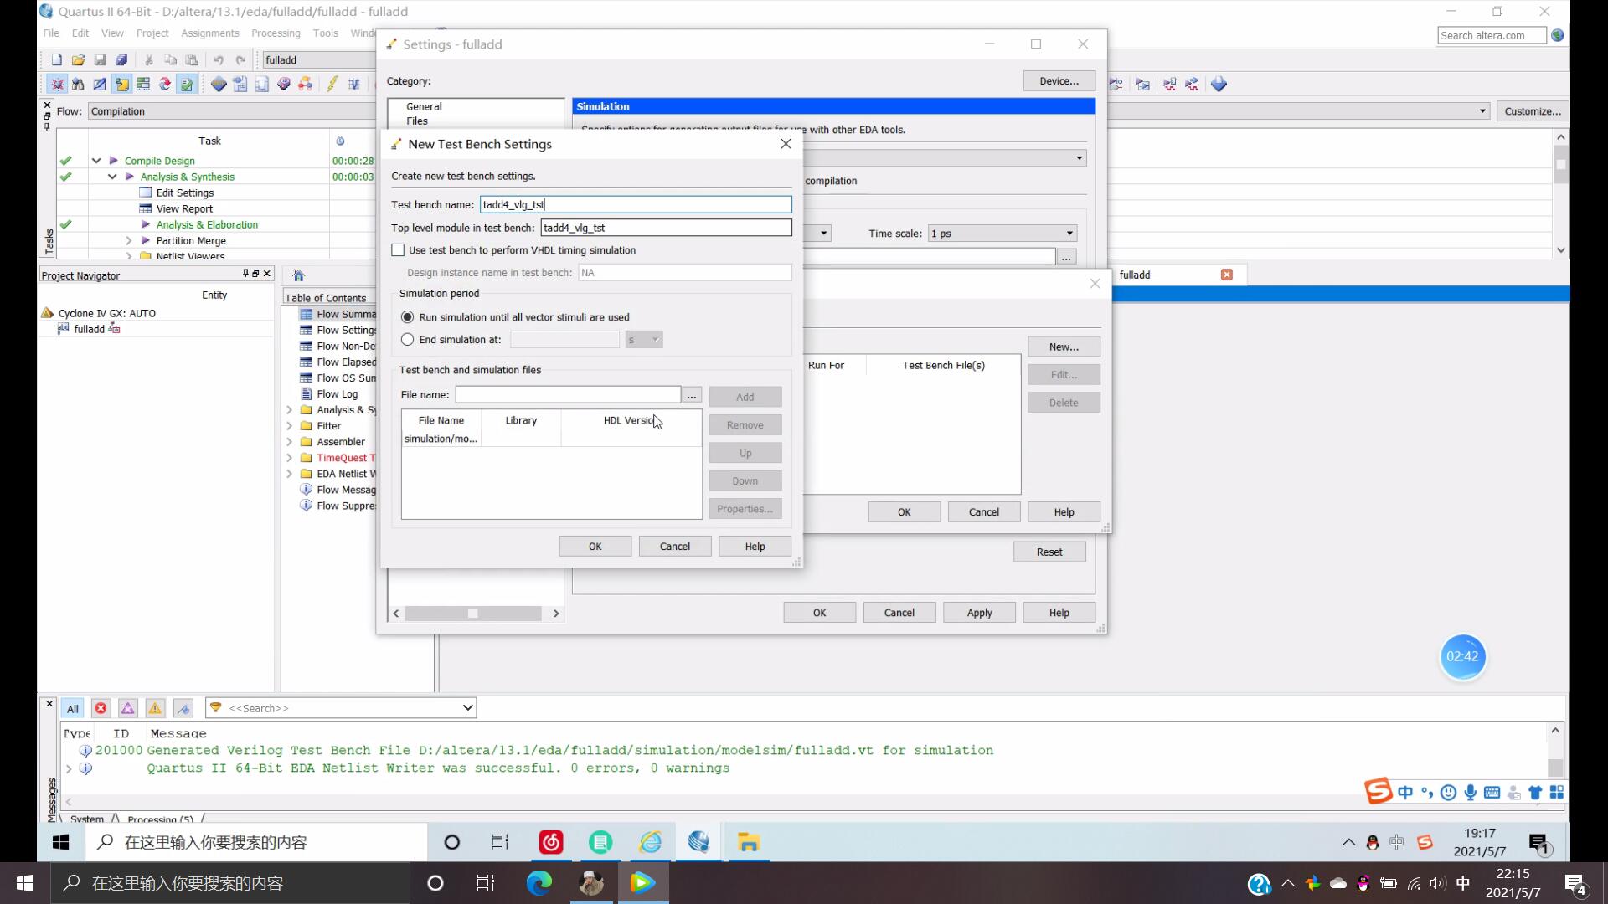Click the Processing menu in Quartus
Image resolution: width=1608 pixels, height=904 pixels.
276,32
